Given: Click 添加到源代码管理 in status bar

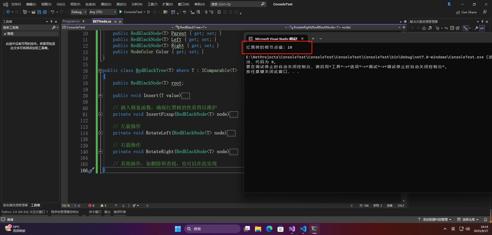Looking at the screenshot, I should click(434, 220).
